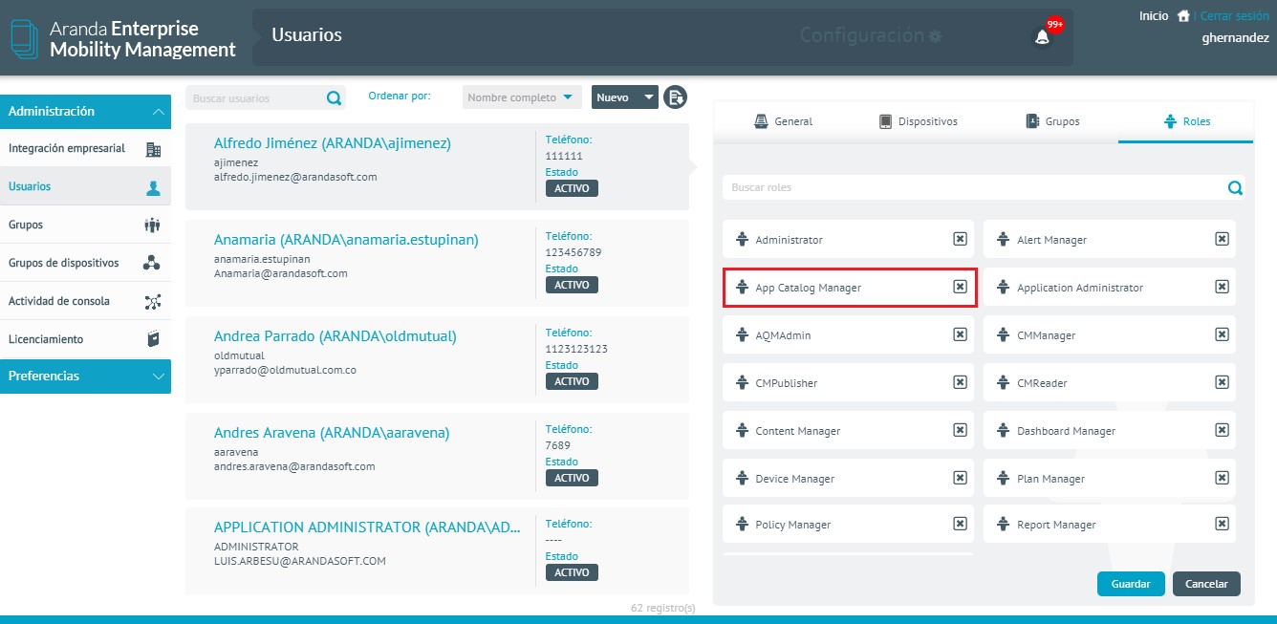1277x624 pixels.
Task: Click the alfredo.jimenez@arandasoft.com email
Action: (x=295, y=177)
